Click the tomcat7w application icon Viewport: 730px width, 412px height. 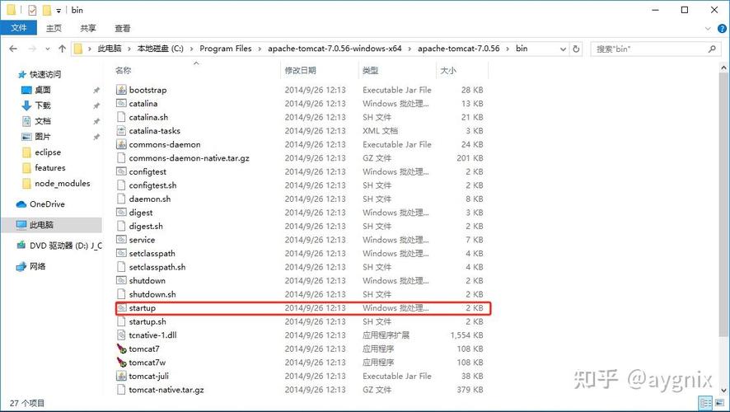(x=121, y=363)
